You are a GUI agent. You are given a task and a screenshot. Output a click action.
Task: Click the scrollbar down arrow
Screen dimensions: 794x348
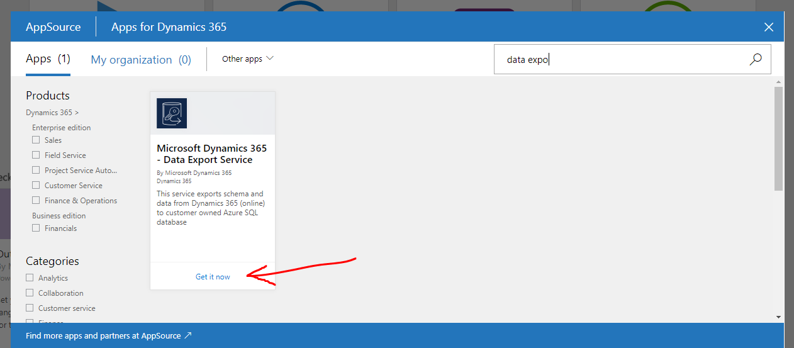778,317
